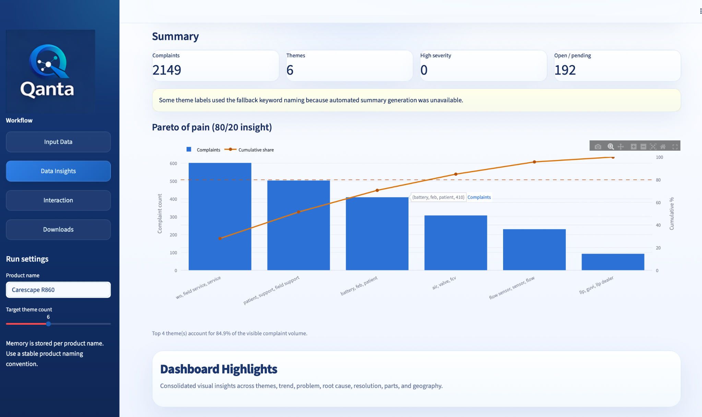Screen dimensions: 702x417
Task: Click the Workflow sidebar label
Action: coord(19,120)
